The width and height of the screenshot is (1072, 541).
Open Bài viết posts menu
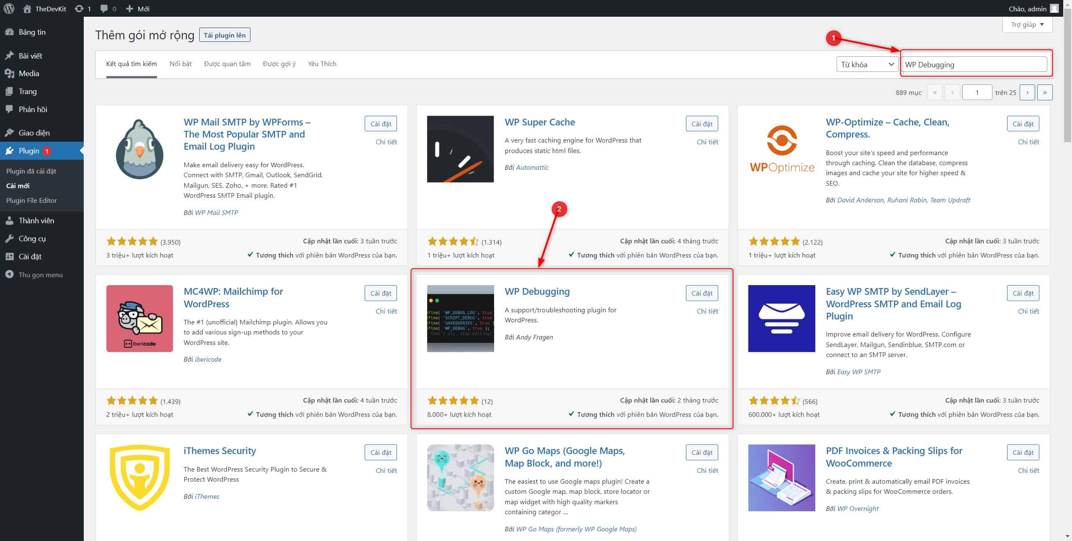42,56
